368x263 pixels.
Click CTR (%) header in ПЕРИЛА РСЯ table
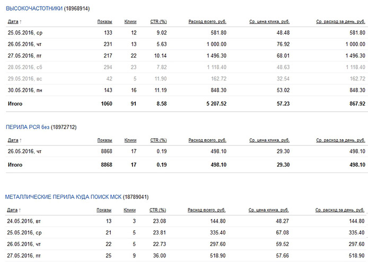(x=159, y=140)
